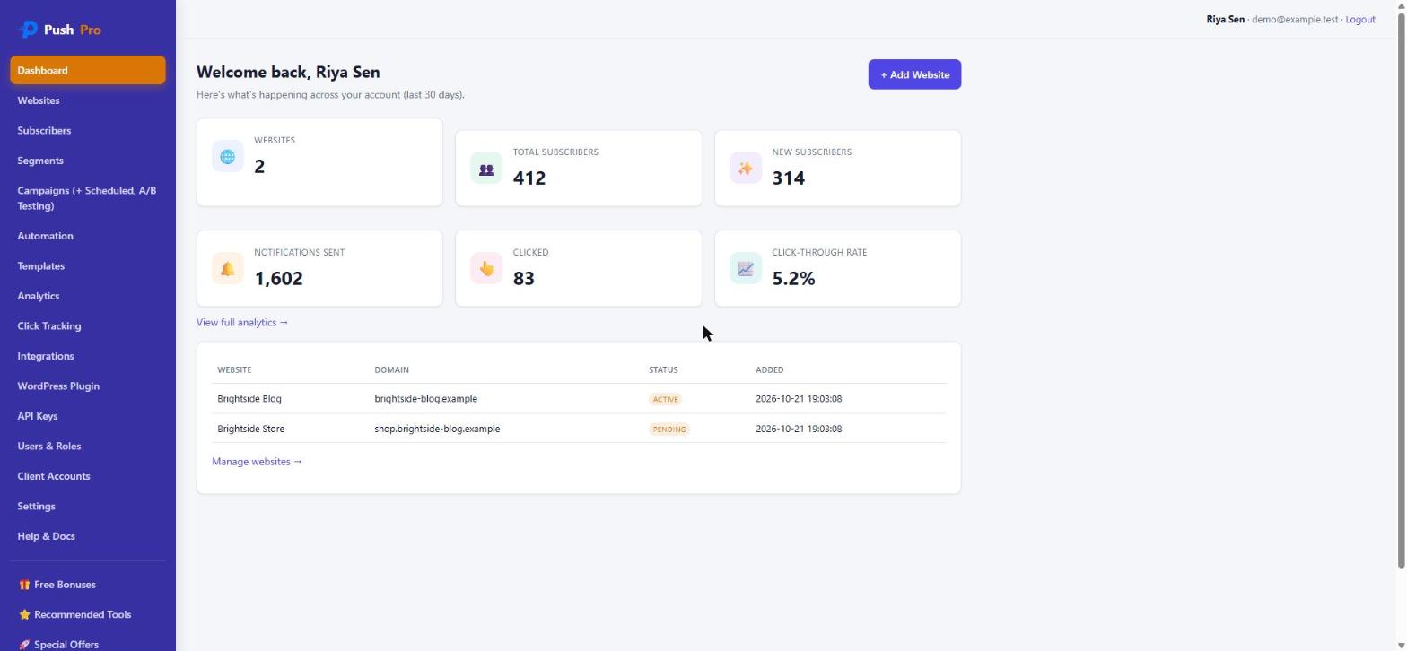
Task: Go to Analytics in the sidebar
Action: [x=88, y=296]
